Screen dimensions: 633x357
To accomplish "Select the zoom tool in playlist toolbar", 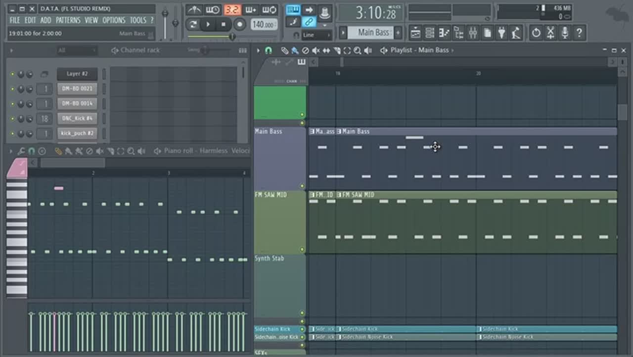I will click(x=357, y=51).
